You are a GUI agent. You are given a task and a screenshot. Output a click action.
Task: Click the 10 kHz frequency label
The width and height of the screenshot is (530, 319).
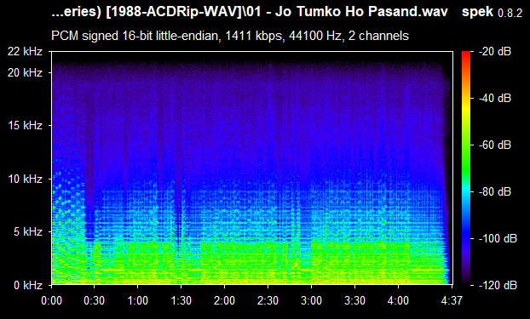(x=26, y=179)
